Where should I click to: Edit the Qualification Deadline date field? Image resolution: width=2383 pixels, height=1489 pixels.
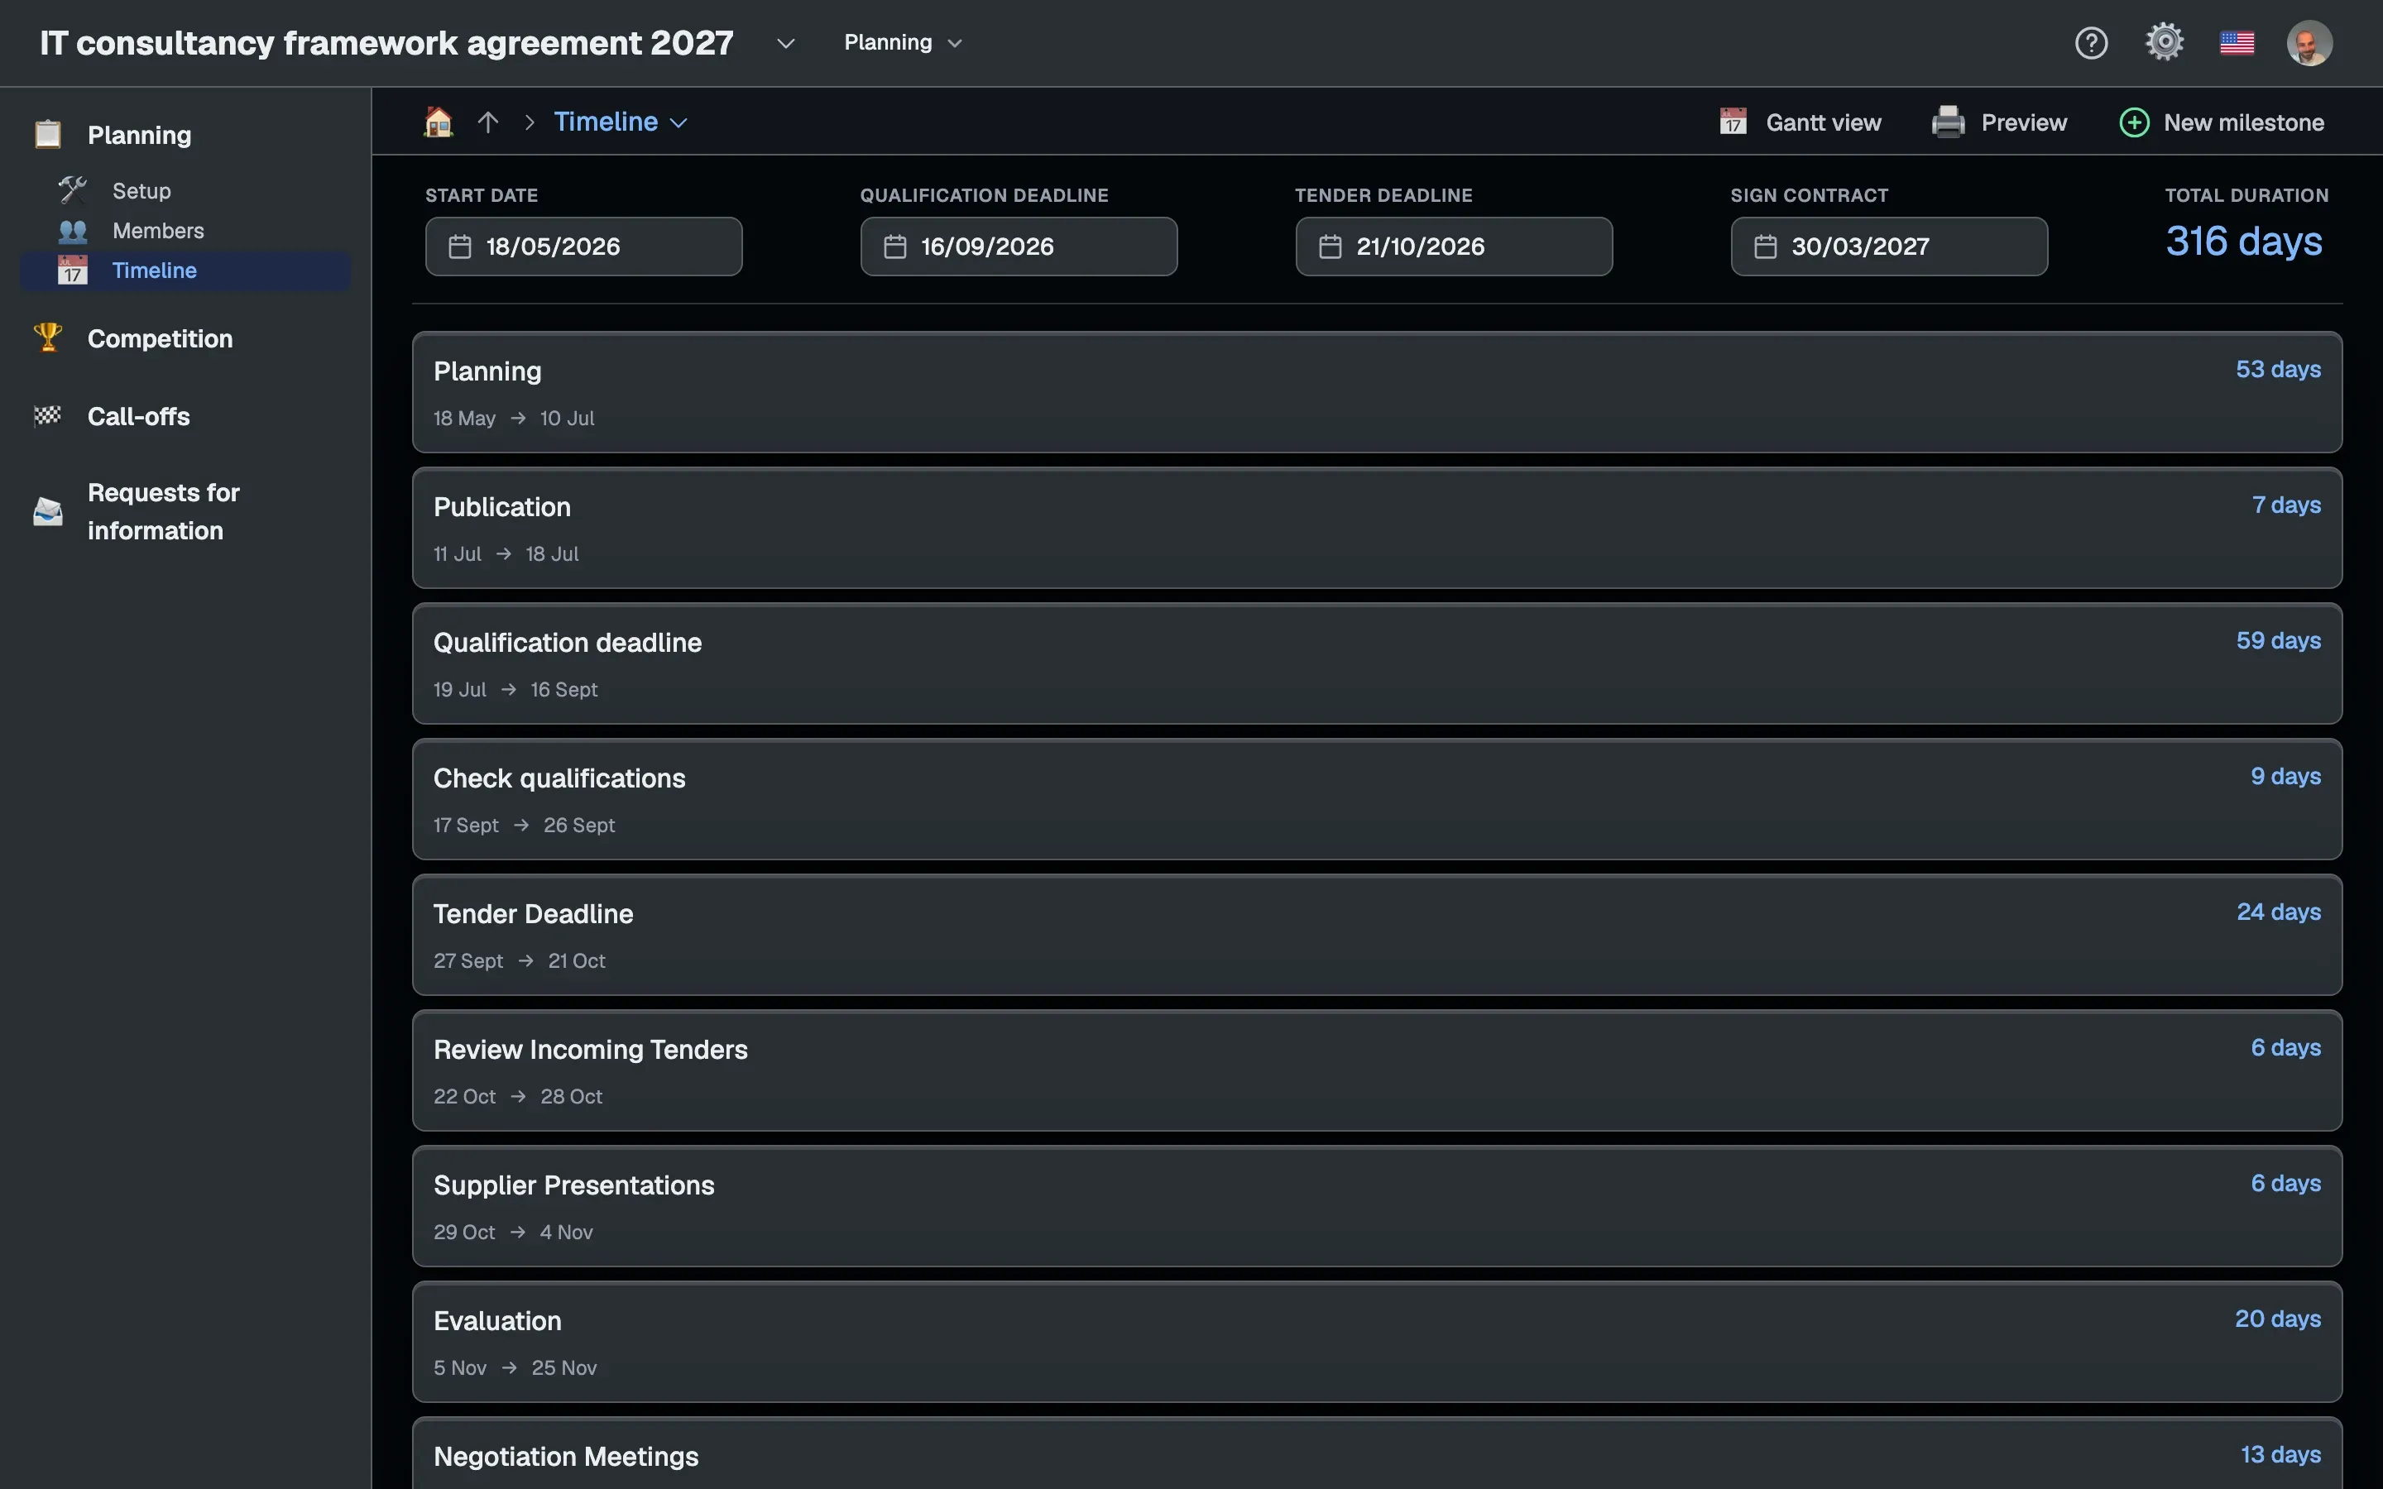(x=1019, y=247)
